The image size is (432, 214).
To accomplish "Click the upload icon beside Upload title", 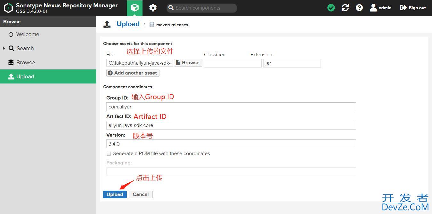I will coord(107,24).
